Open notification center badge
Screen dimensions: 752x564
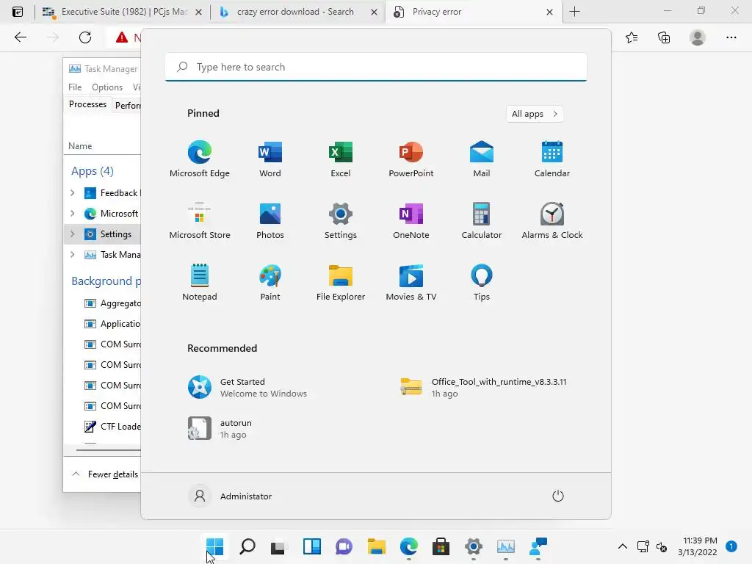pos(731,546)
